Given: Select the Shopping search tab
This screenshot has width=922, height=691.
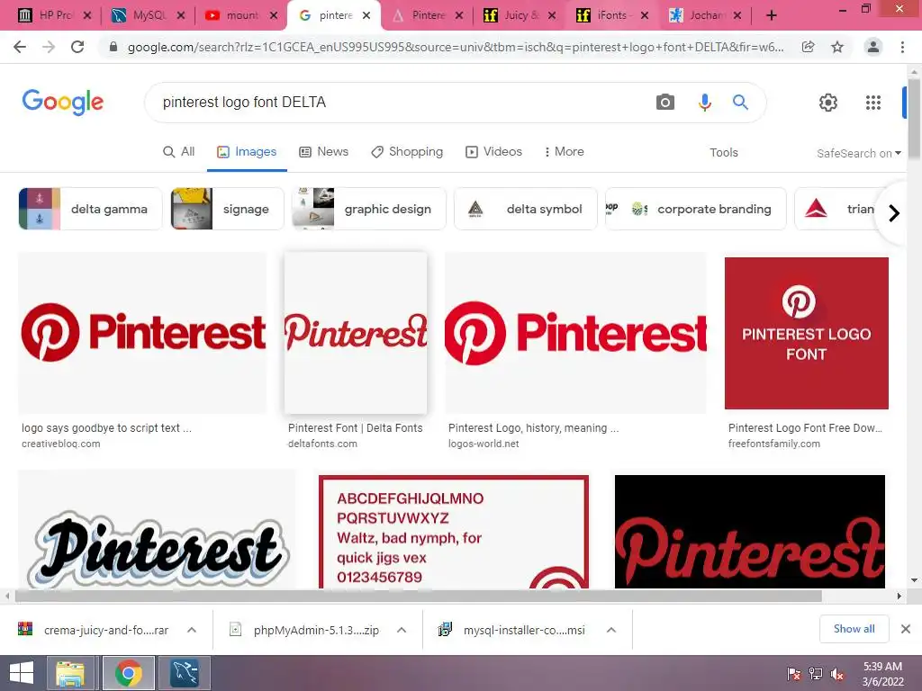Looking at the screenshot, I should (407, 151).
